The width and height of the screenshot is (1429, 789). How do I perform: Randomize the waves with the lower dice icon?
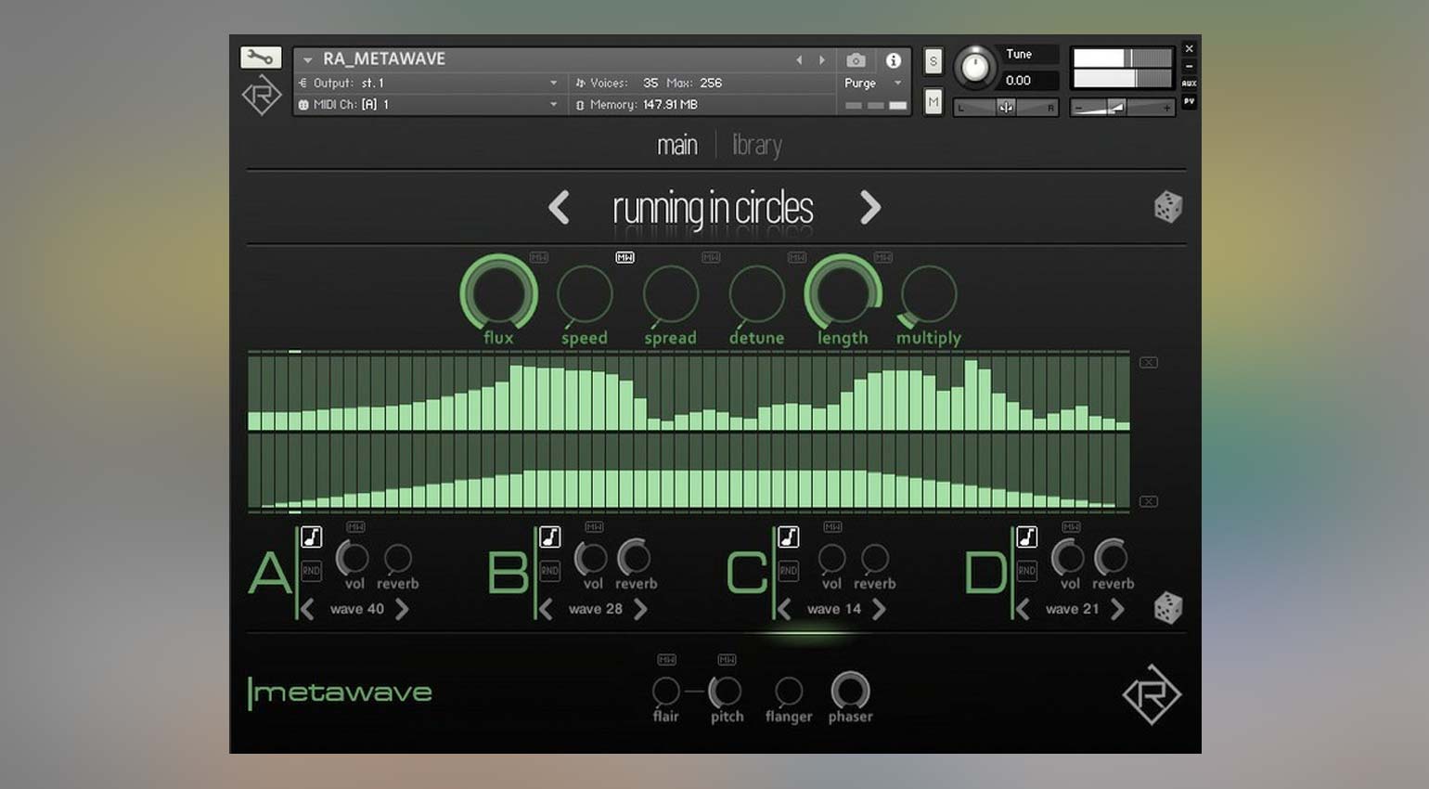1167,609
